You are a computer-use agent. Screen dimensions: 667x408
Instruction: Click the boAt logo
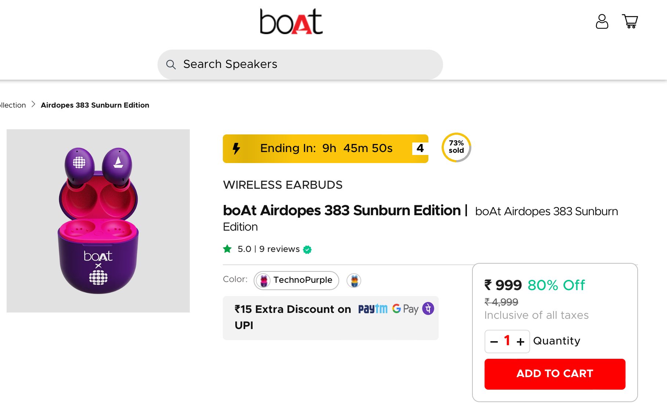291,22
